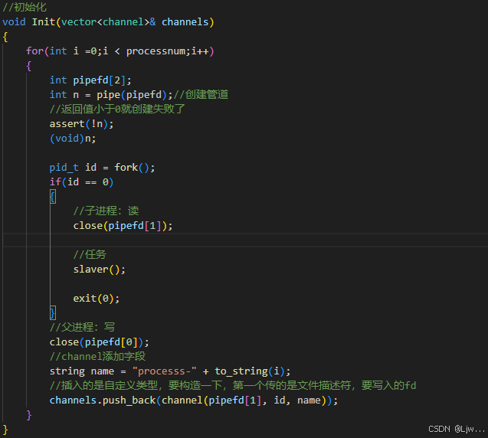
Task: Click the '(void)n;' statement
Action: pyautogui.click(x=73, y=139)
